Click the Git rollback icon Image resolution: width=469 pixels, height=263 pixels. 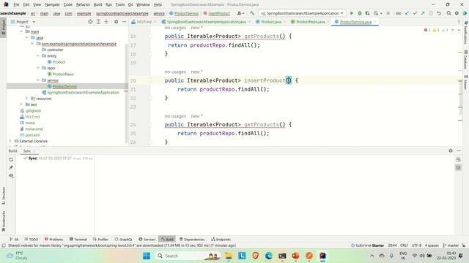[439, 13]
